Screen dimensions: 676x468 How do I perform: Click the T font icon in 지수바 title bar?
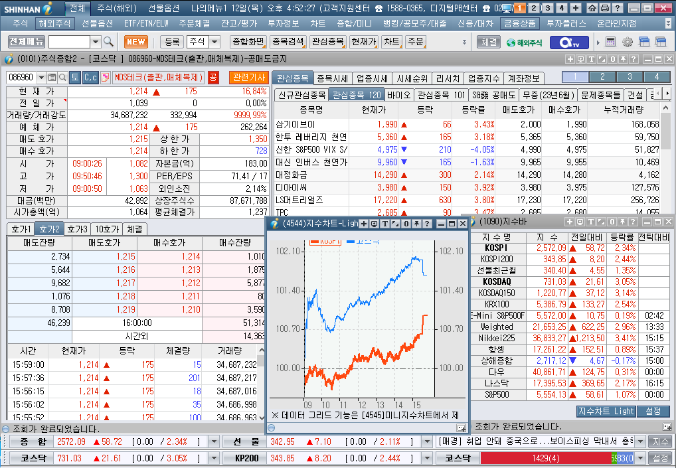tap(591, 222)
